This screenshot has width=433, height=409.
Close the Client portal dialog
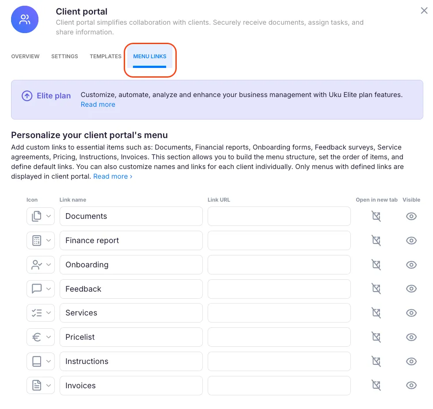click(x=424, y=11)
